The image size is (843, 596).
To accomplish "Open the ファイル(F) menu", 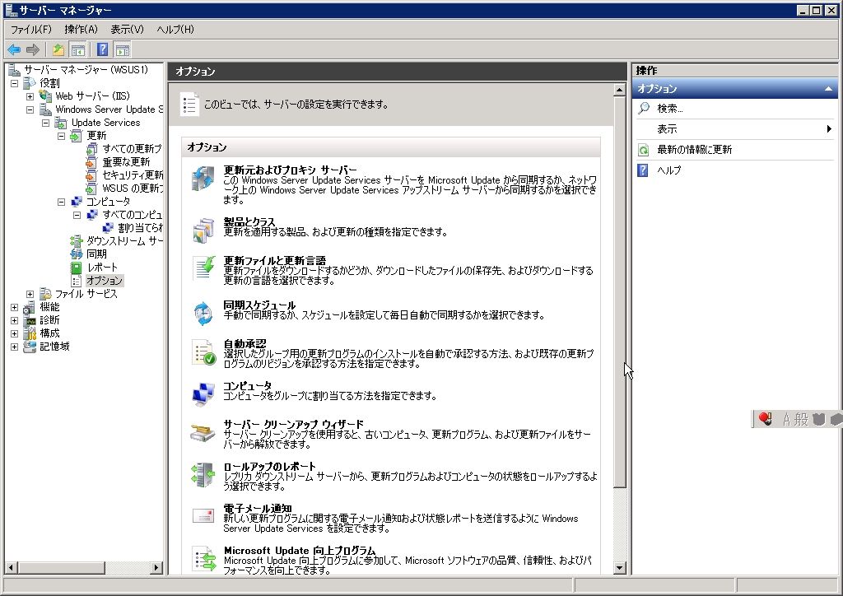I will click(x=31, y=30).
